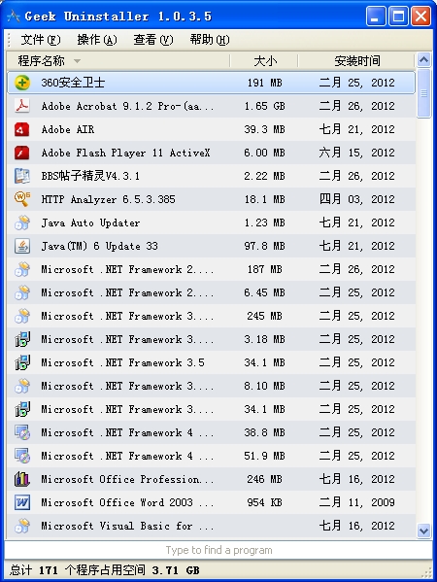Select the Microsoft Visual Basic for entry
The height and width of the screenshot is (582, 437).
(x=211, y=526)
